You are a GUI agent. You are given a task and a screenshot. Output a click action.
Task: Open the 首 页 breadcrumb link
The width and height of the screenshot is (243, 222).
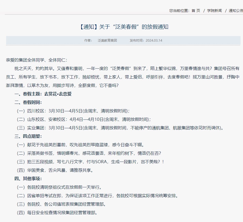point(196,11)
